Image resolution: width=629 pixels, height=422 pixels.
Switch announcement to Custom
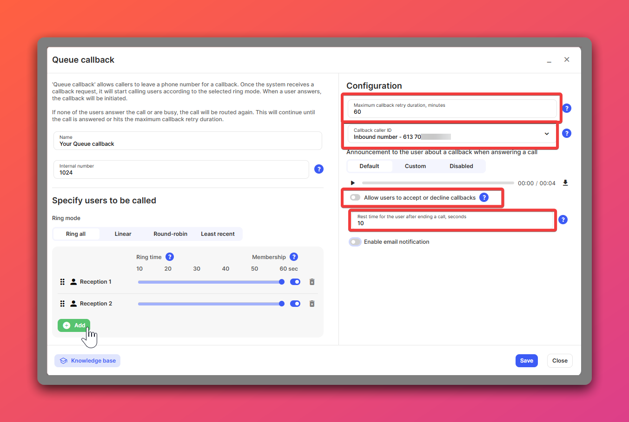point(415,166)
